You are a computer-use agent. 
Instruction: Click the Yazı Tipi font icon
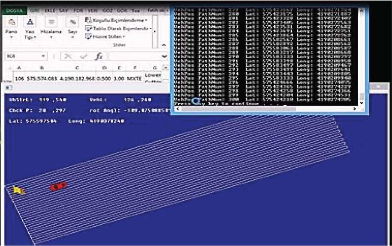pyautogui.click(x=30, y=22)
